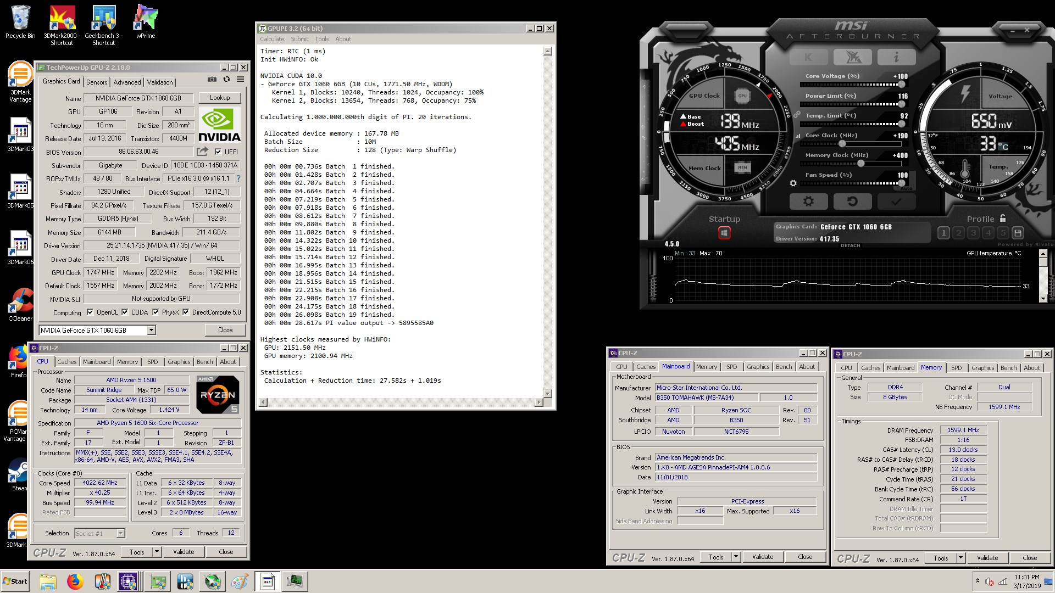Screen dimensions: 1055x593
Task: Click DETACH on Afterburner monitor
Action: [850, 245]
